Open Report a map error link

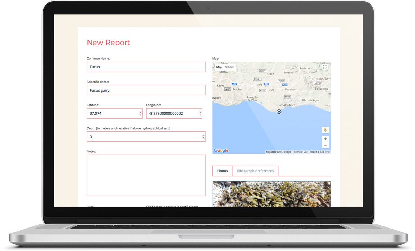coord(320,152)
